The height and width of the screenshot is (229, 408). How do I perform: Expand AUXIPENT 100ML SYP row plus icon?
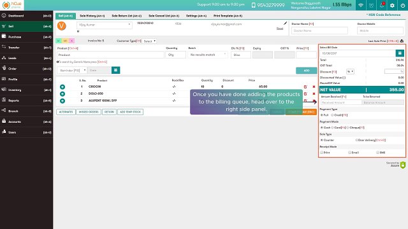click(62, 101)
